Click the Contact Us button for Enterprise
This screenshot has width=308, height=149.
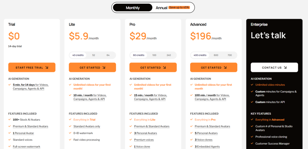click(x=274, y=67)
